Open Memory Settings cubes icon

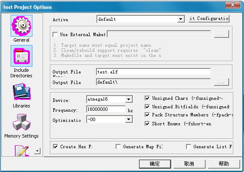tap(22, 122)
